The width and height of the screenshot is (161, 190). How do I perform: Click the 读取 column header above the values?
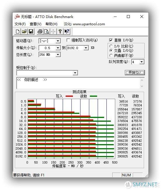coord(135,96)
